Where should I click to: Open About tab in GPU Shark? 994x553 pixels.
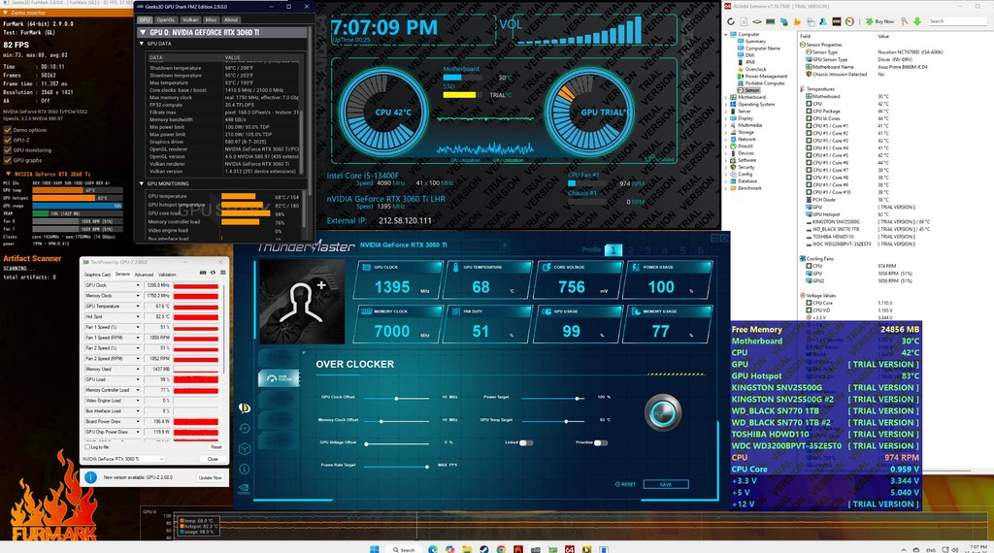[x=231, y=19]
